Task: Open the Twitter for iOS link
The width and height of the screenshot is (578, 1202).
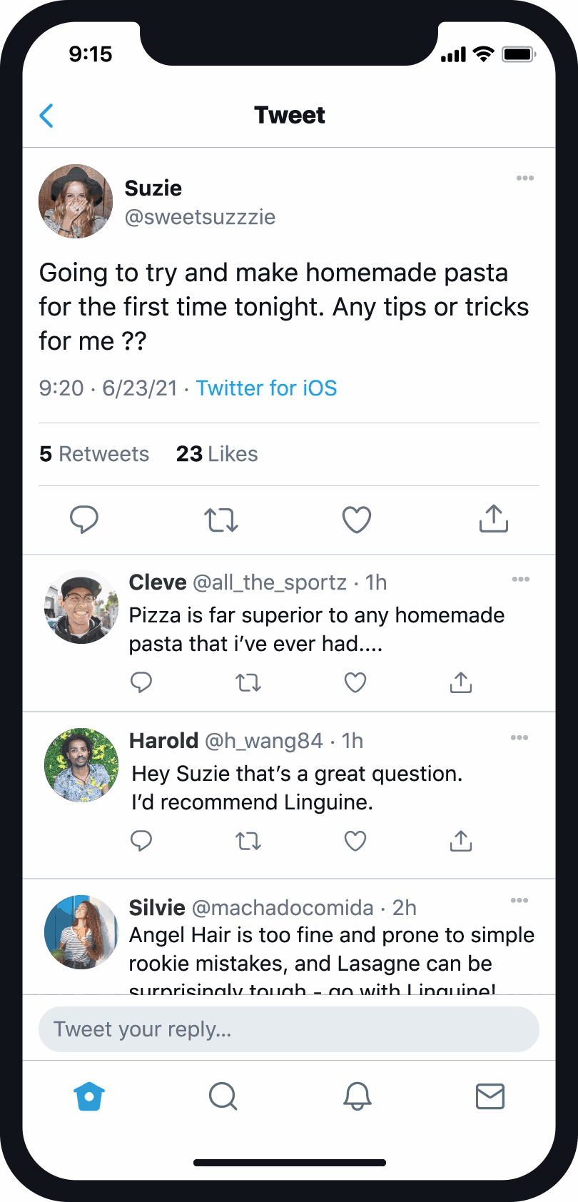Action: (x=266, y=388)
